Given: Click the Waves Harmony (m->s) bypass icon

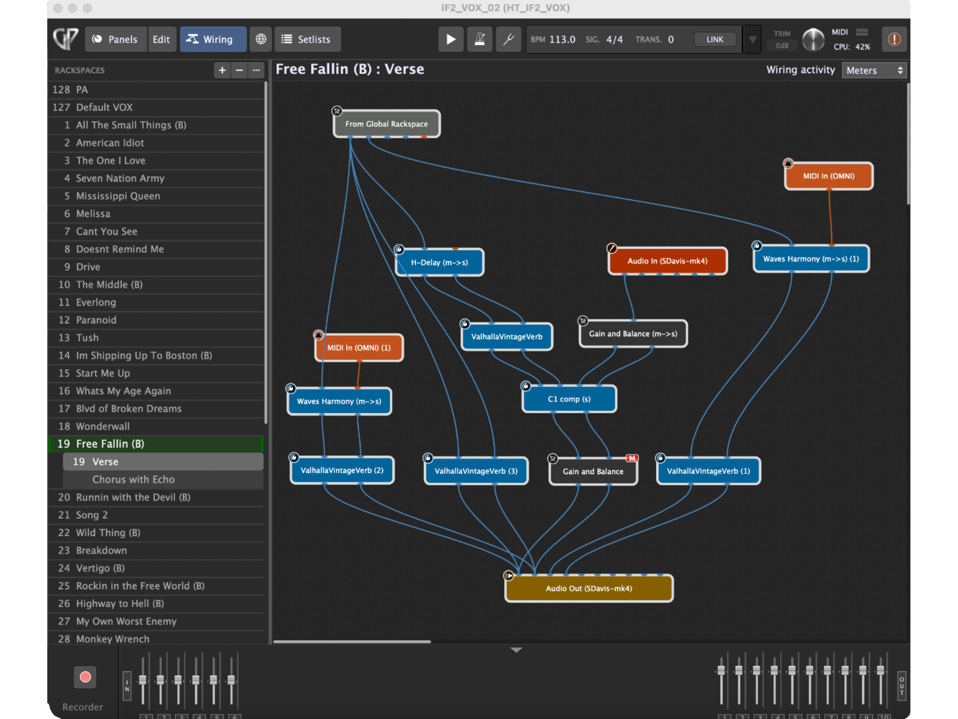Looking at the screenshot, I should 290,389.
